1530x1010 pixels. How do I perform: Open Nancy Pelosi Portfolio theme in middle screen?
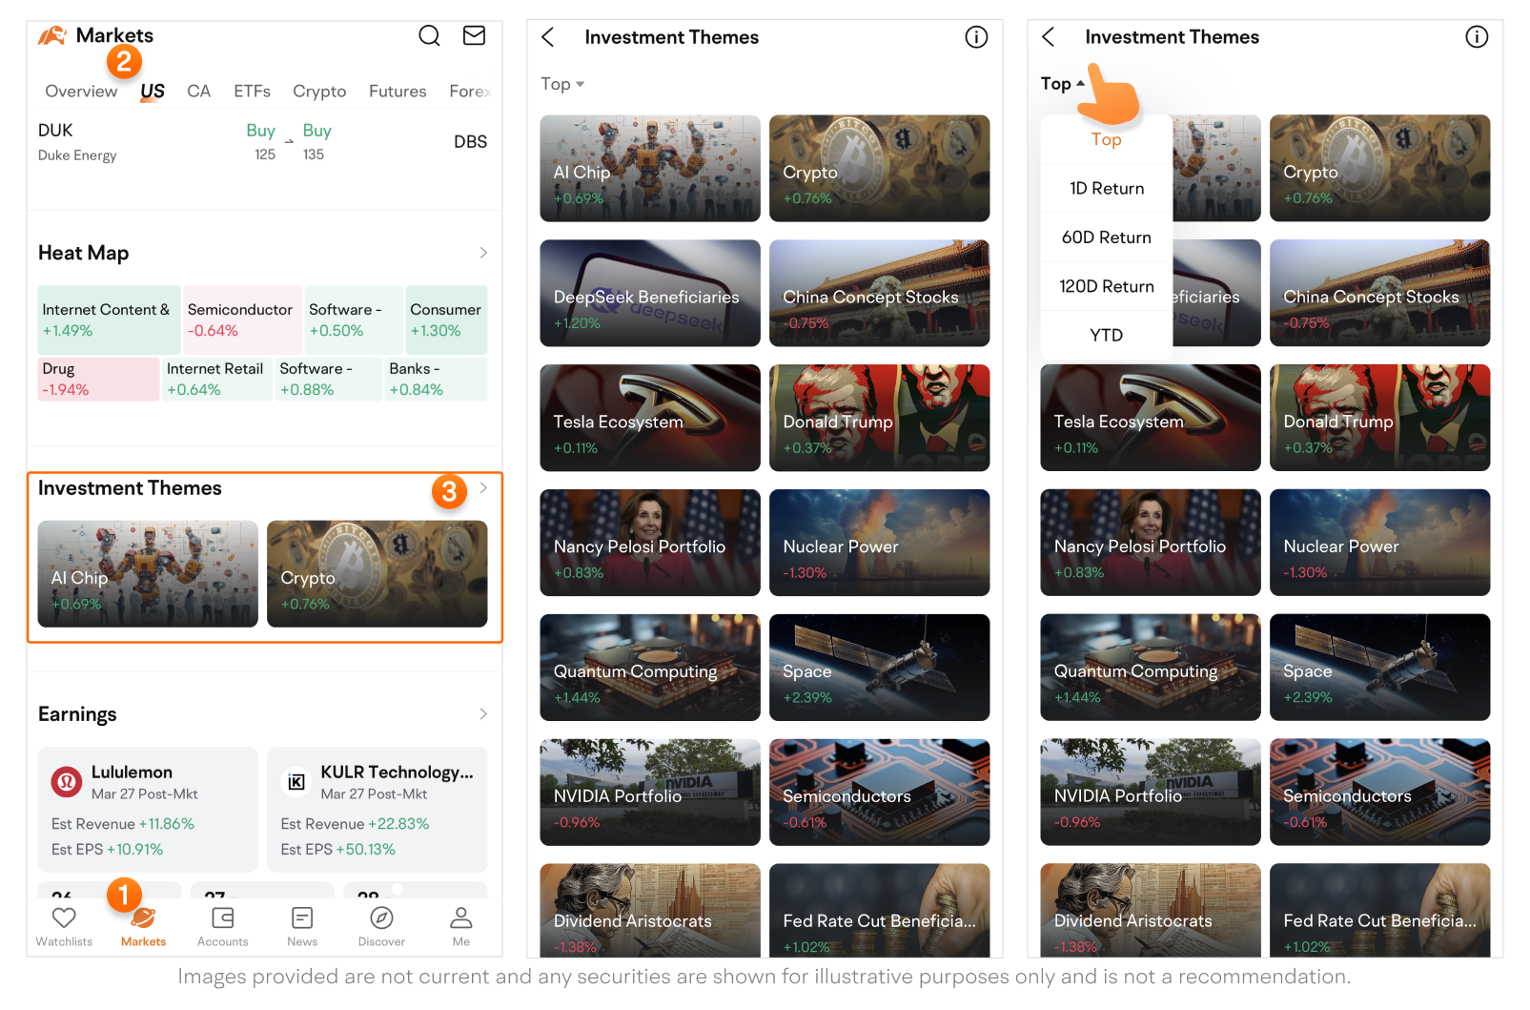pyautogui.click(x=650, y=543)
